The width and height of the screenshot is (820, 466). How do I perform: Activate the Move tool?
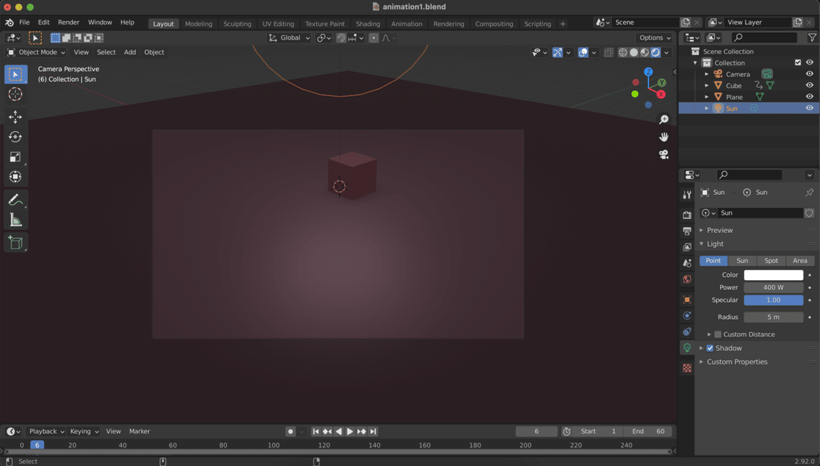(x=15, y=117)
